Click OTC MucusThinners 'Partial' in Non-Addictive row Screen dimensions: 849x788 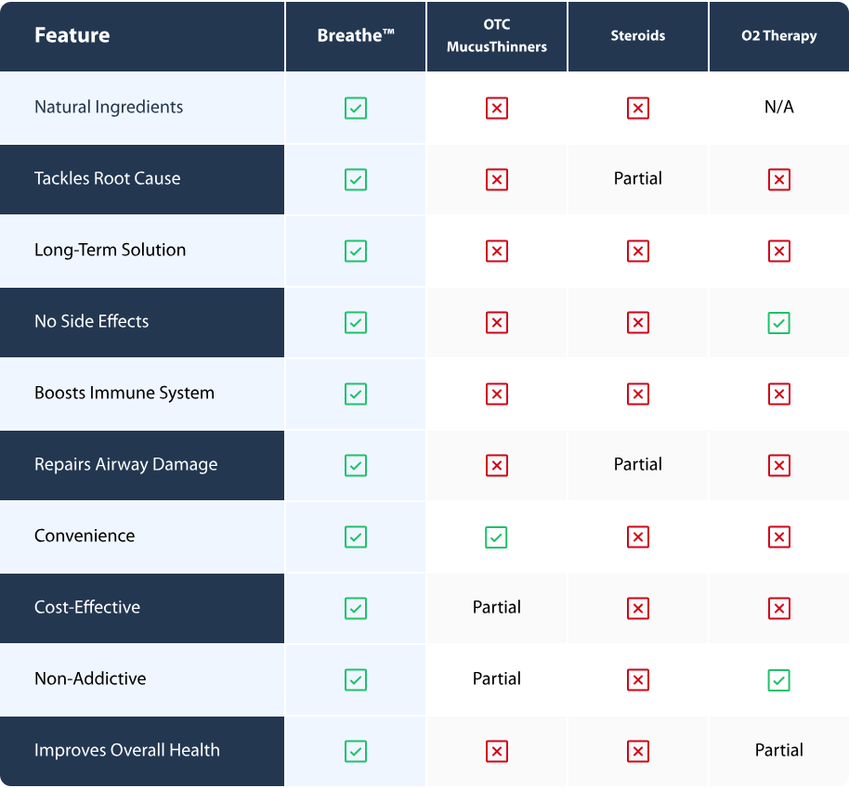coord(497,678)
